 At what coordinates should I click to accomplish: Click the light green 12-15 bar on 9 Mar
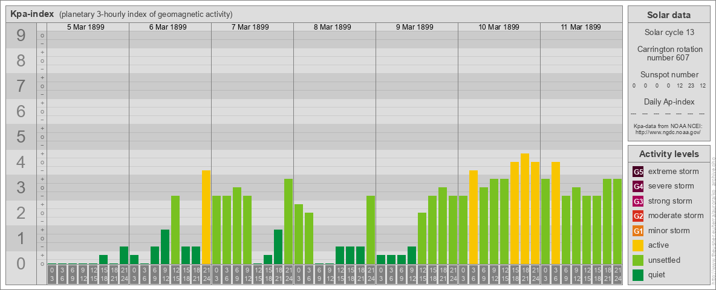tap(422, 239)
